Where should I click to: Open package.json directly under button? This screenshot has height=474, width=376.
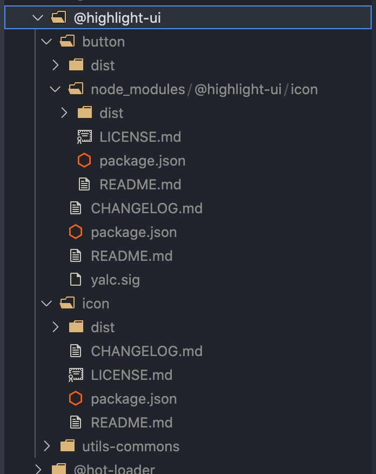pos(133,232)
